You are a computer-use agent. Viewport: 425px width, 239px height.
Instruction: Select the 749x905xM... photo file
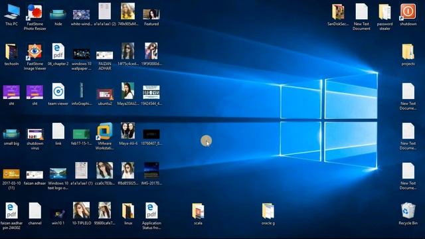click(128, 11)
